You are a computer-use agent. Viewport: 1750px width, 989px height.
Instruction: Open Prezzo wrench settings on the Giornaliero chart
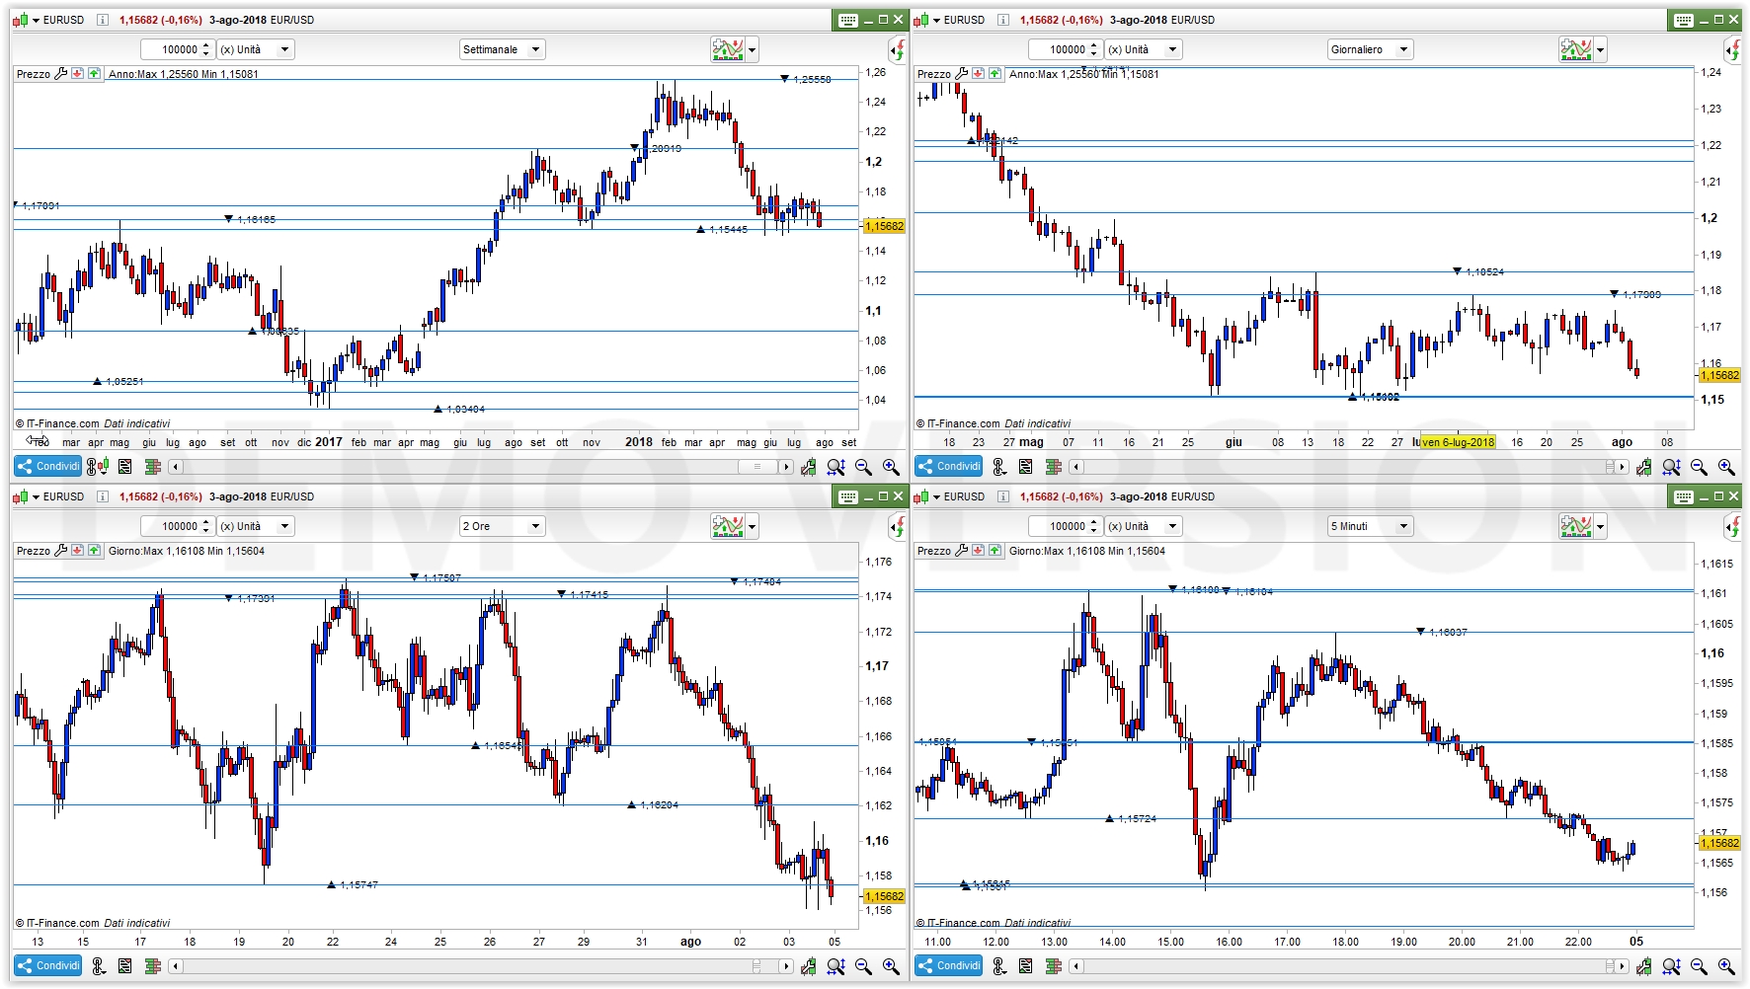click(x=962, y=74)
